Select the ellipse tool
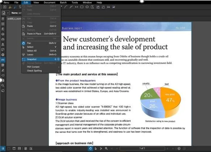This screenshot has width=211, height=152. click(x=87, y=7)
